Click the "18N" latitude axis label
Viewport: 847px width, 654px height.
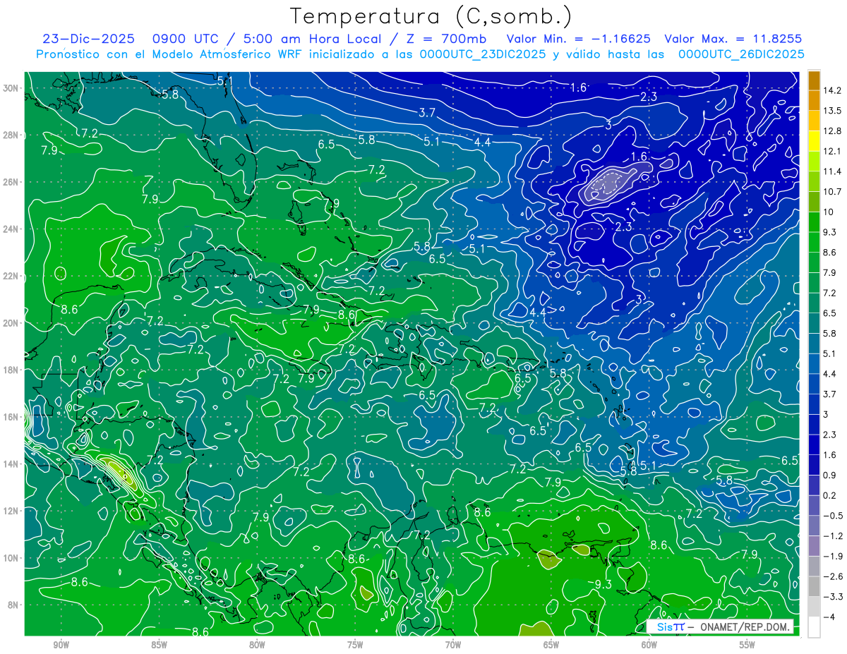click(x=12, y=370)
